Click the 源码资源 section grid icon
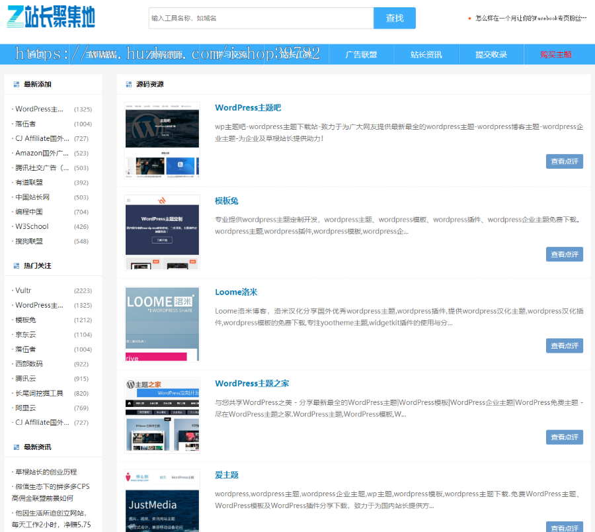The height and width of the screenshot is (532, 595). click(x=129, y=84)
